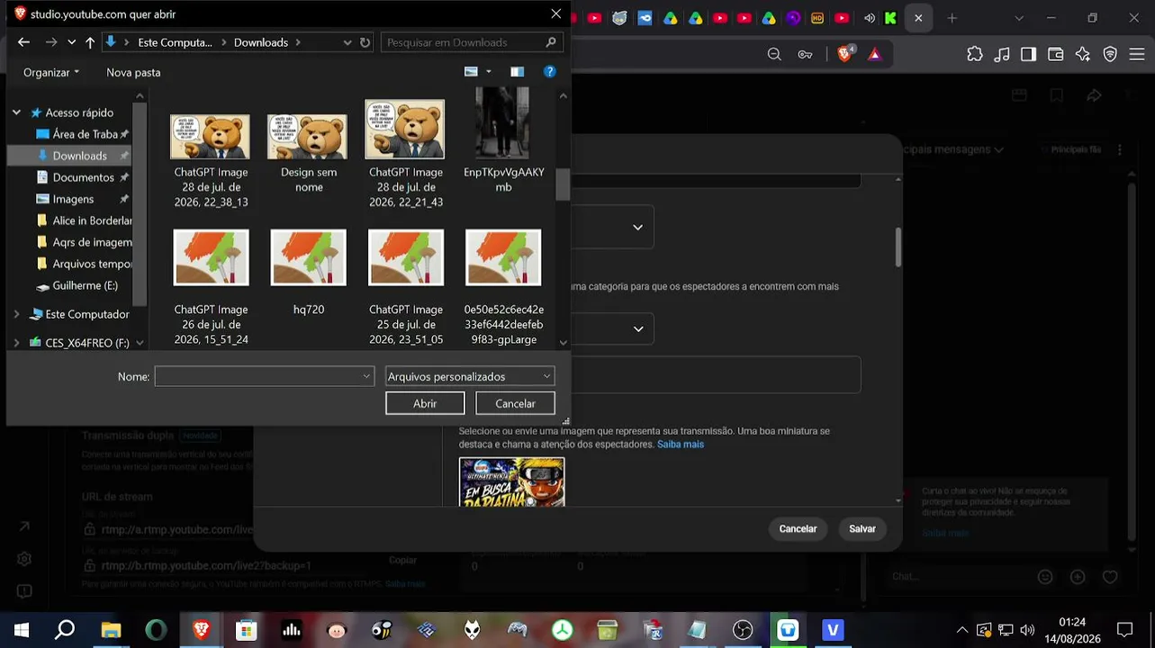This screenshot has width=1155, height=648.
Task: Select the Design sem nome image file
Action: click(308, 155)
